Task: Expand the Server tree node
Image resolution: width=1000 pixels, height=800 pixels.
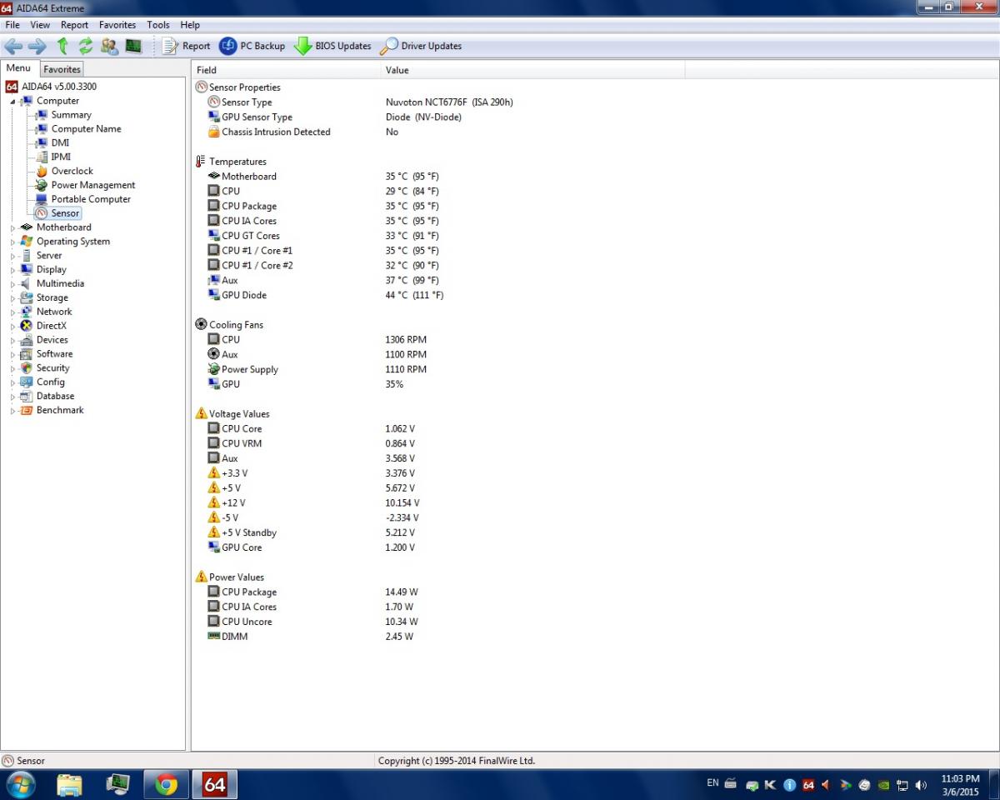Action: coord(12,256)
